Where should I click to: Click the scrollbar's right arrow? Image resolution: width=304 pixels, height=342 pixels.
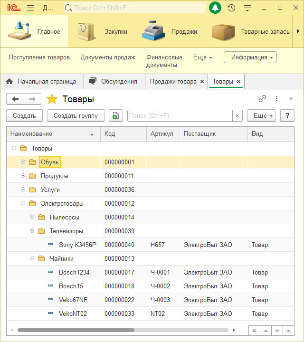pos(234,330)
